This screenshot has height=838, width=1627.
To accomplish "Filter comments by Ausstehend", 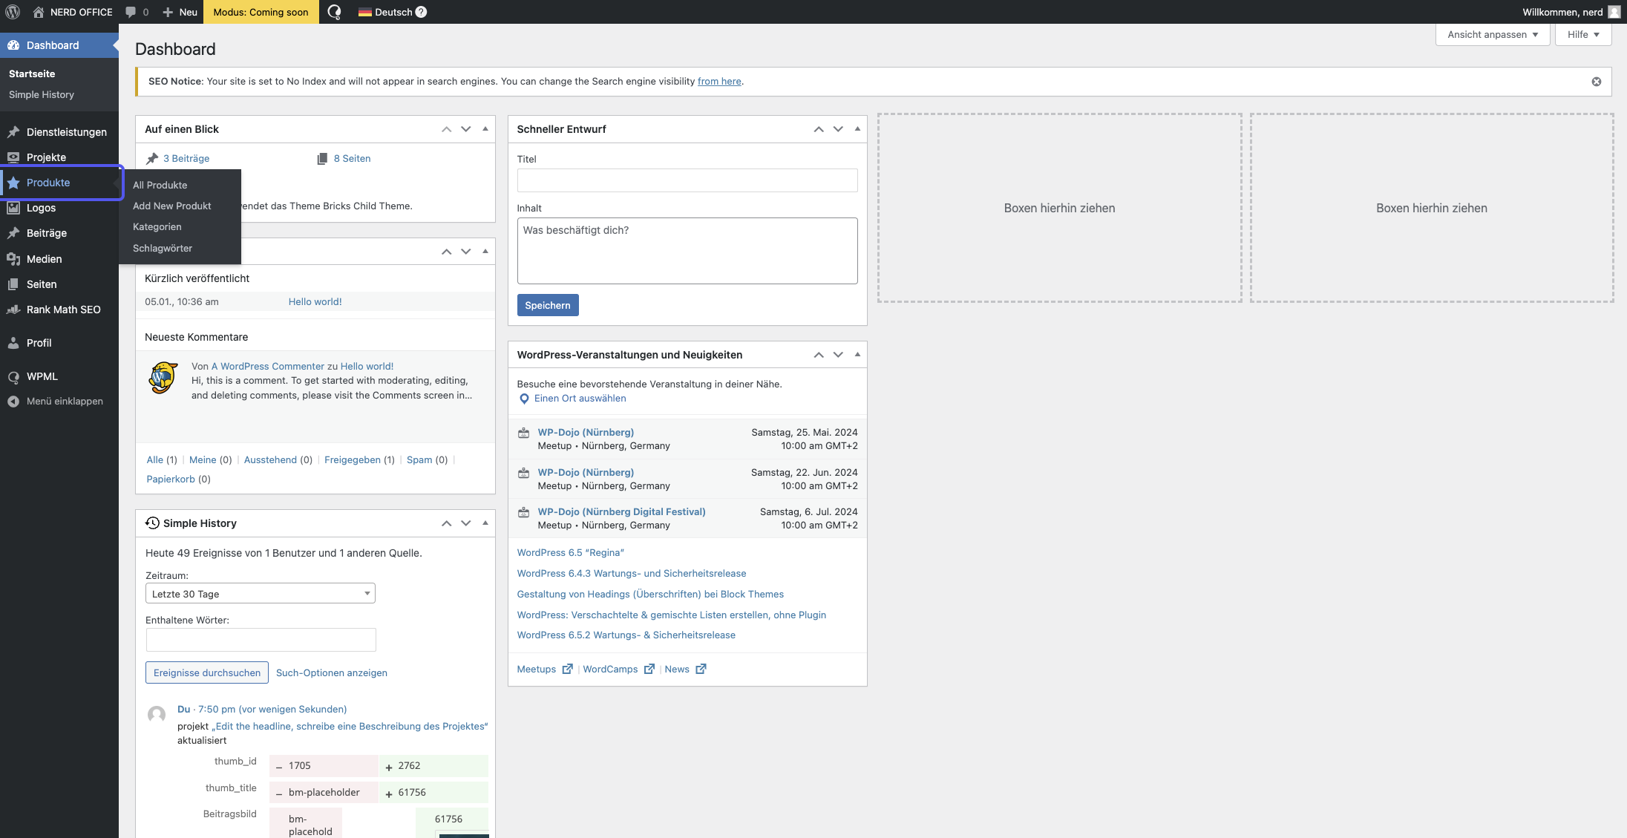I will pyautogui.click(x=270, y=459).
